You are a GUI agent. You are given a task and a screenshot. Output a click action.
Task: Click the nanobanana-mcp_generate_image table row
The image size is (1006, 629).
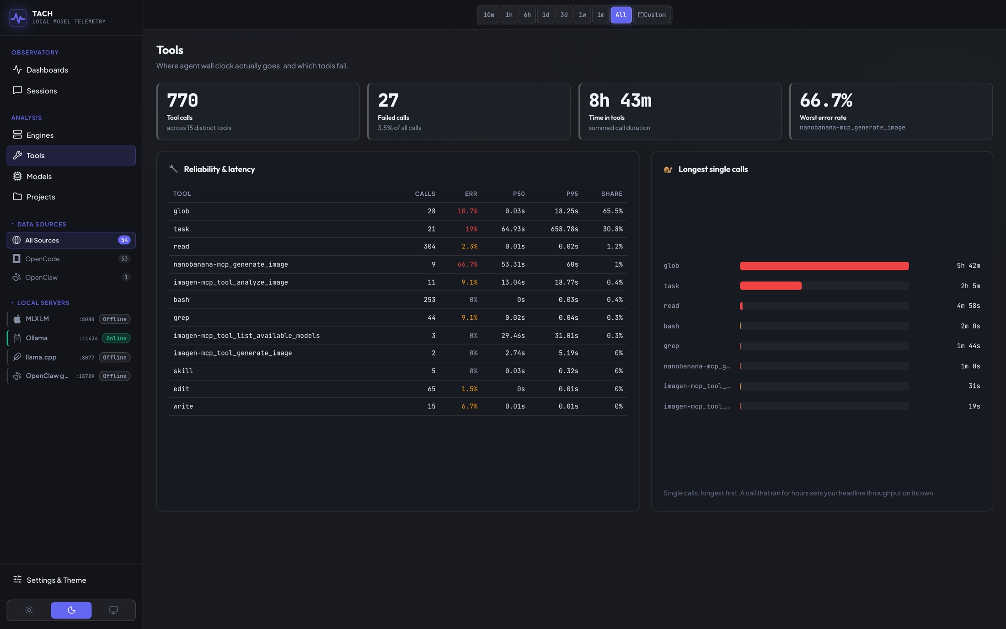[397, 264]
